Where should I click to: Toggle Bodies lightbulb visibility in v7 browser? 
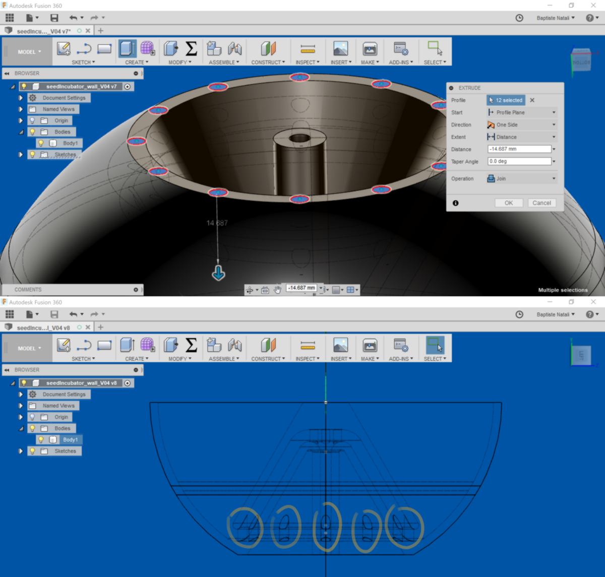[x=32, y=132]
